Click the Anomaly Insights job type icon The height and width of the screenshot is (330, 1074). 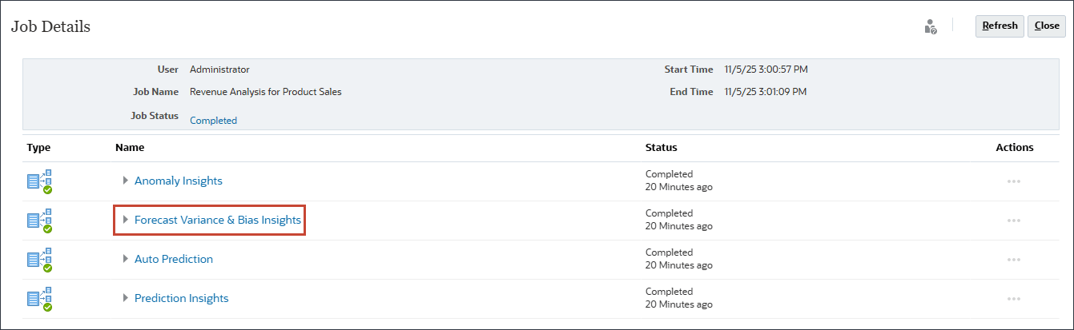(39, 181)
